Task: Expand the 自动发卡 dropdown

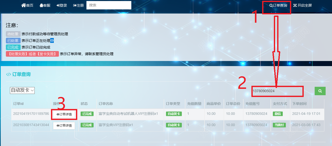Action: [x=22, y=90]
